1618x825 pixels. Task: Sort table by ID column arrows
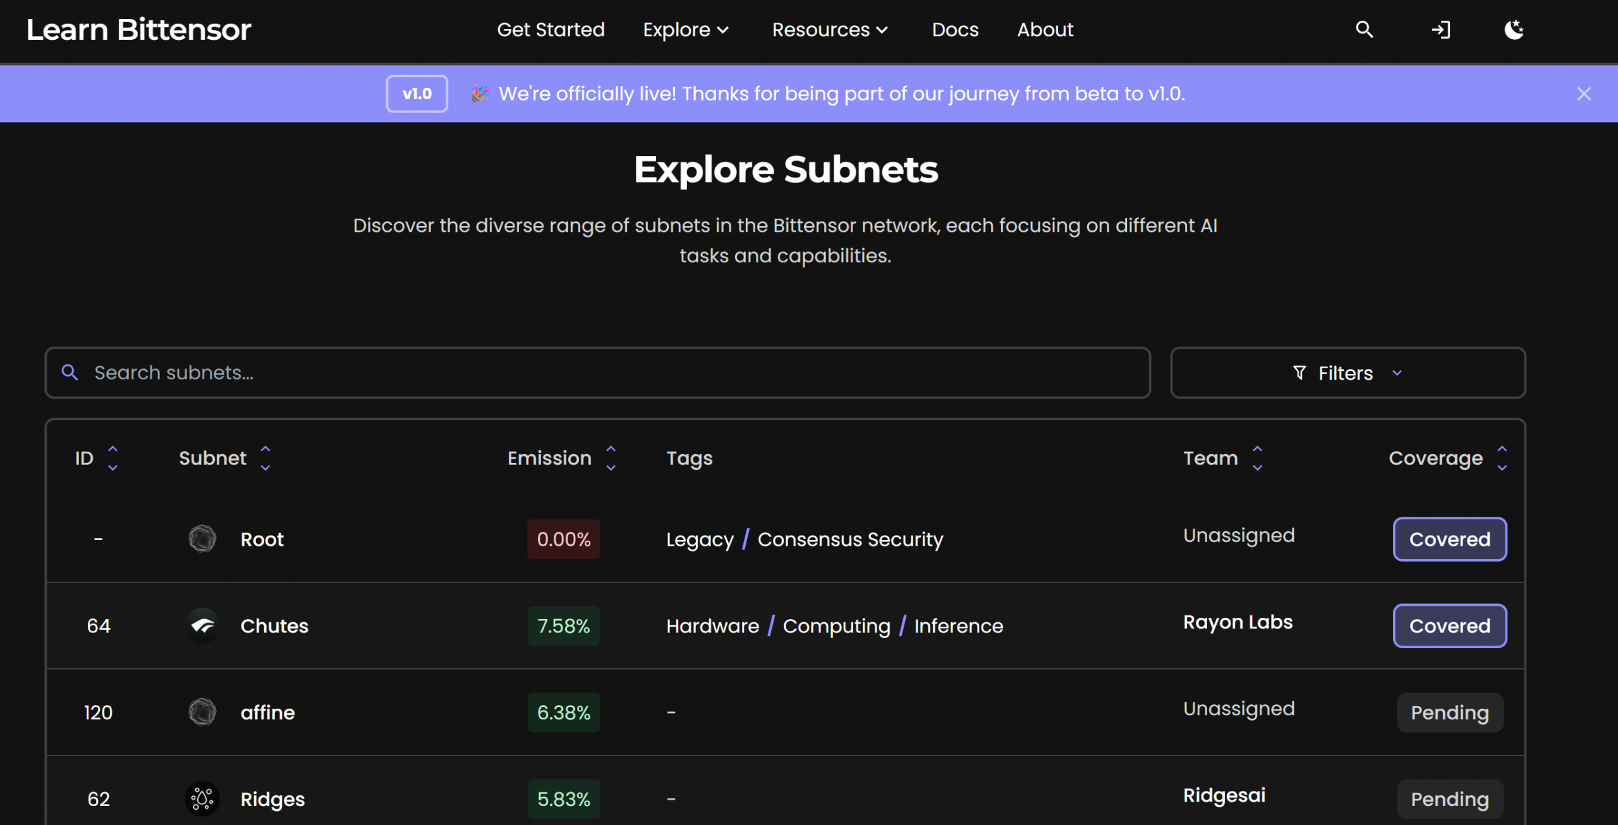[x=113, y=458]
